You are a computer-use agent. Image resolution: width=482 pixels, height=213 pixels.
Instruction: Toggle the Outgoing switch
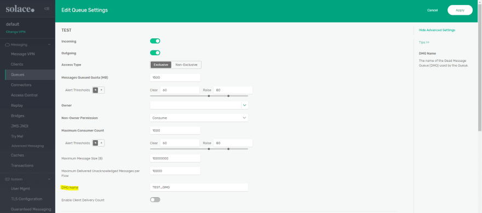155,53
